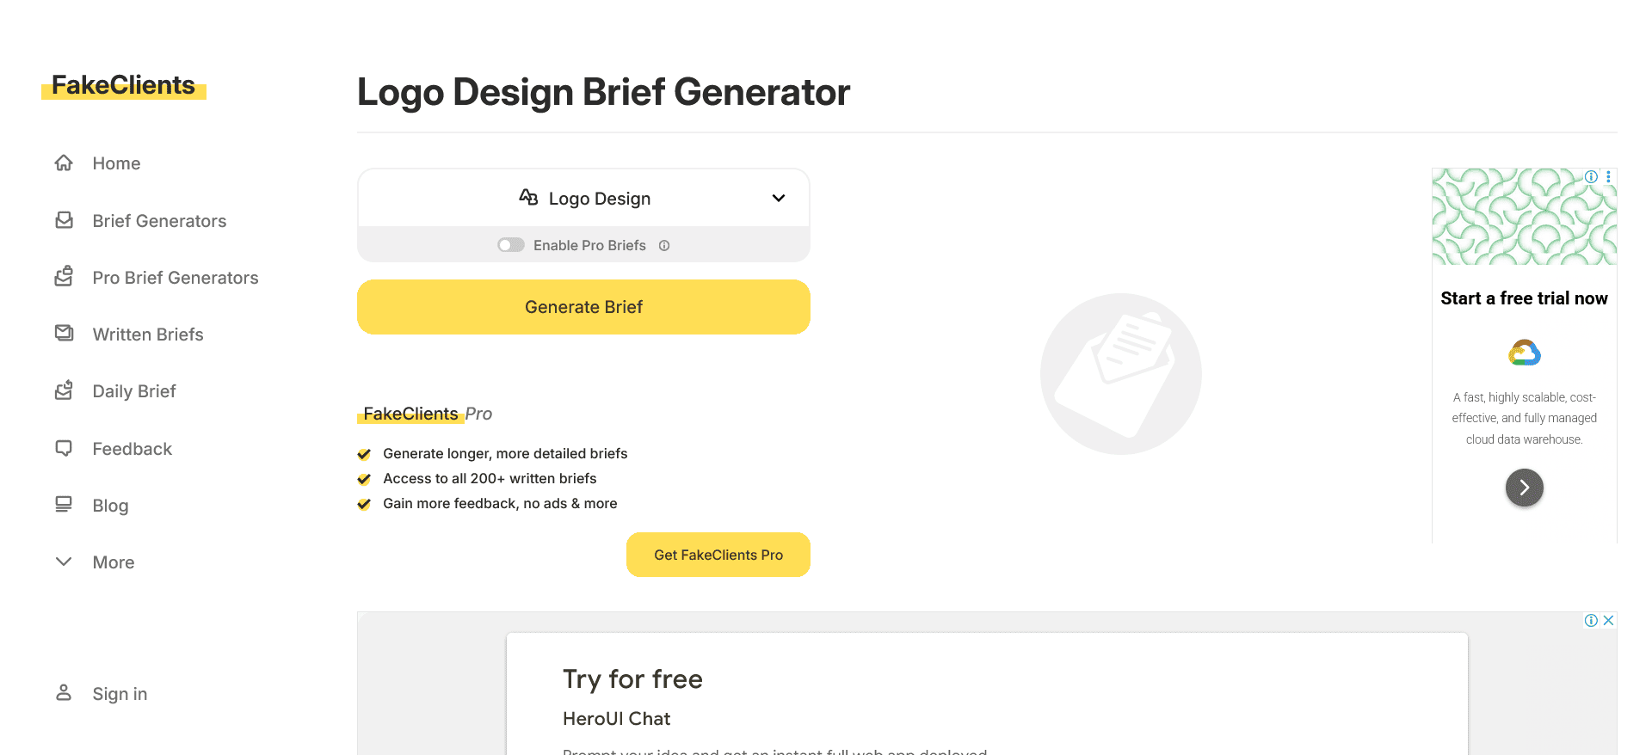Open Blog using the monitor icon
This screenshot has height=755, width=1652.
(64, 505)
